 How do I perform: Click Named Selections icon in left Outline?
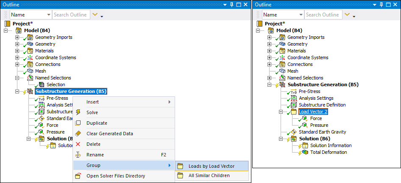(x=31, y=78)
